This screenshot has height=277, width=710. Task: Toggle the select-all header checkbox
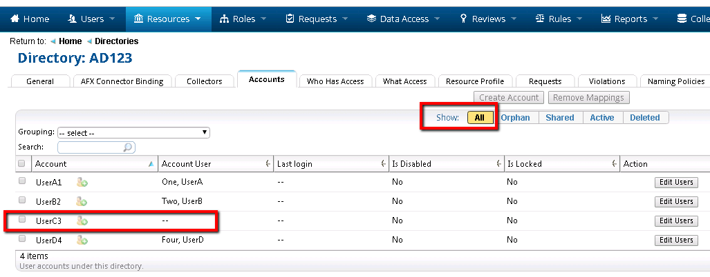(x=22, y=163)
